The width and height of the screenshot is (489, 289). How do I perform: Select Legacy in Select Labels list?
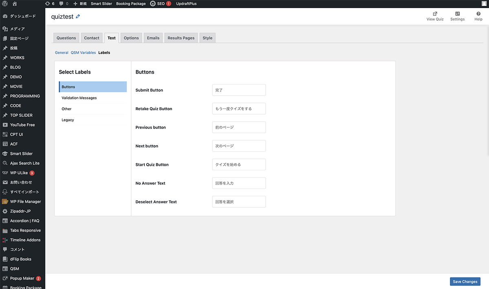tap(68, 120)
